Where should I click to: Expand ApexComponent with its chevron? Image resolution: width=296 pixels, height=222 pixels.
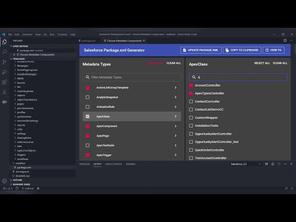coord(176,126)
